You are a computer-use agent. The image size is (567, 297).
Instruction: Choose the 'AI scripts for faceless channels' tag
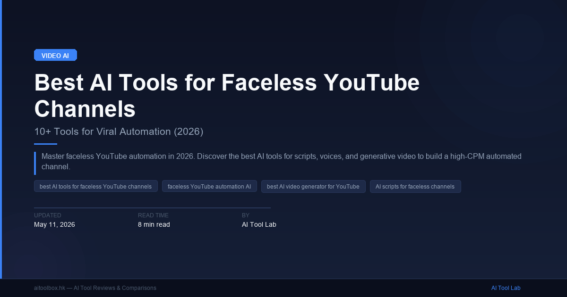415,186
